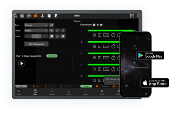Click the CCD Simulator status entry
The image size is (169, 113).
pos(102,86)
